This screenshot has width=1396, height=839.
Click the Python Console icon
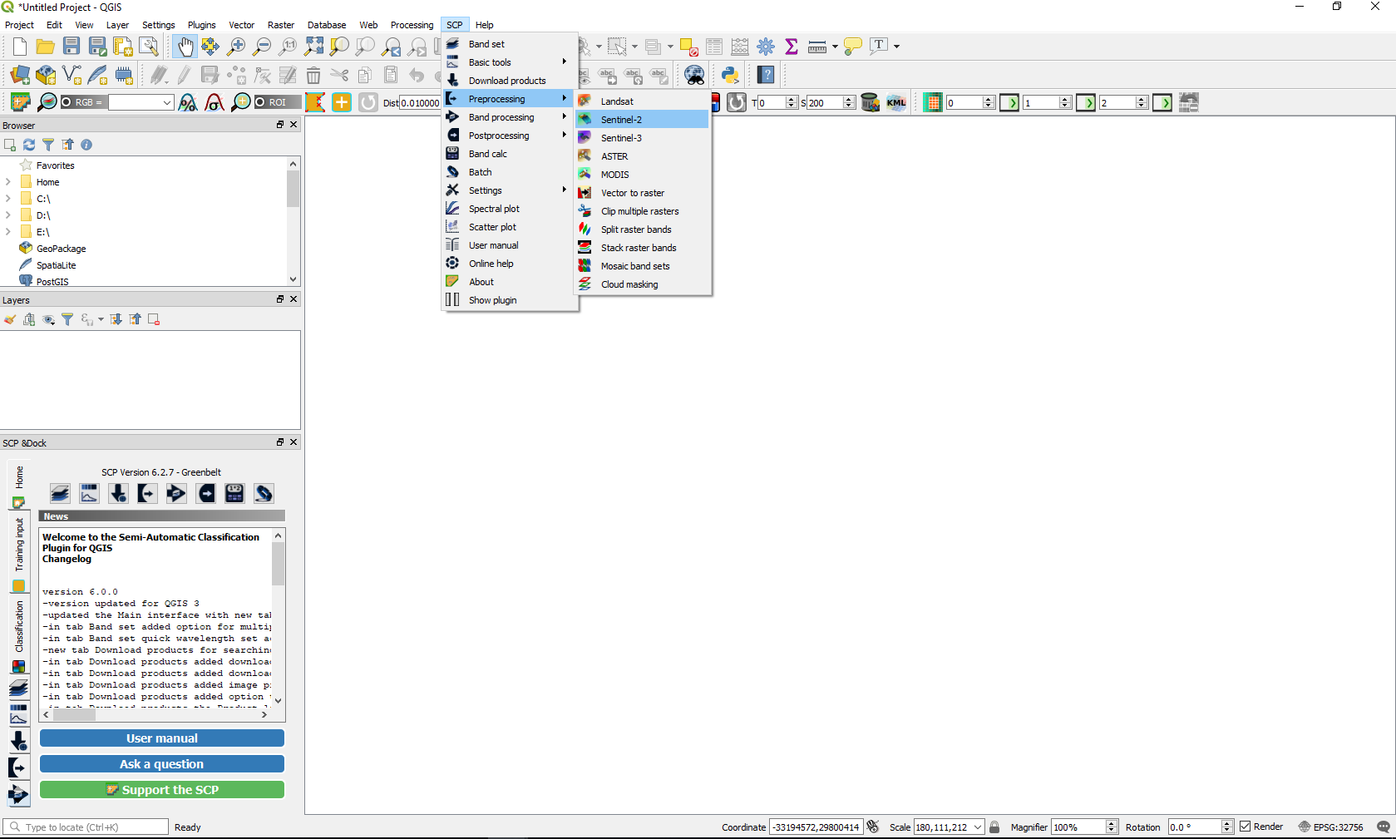coord(730,75)
